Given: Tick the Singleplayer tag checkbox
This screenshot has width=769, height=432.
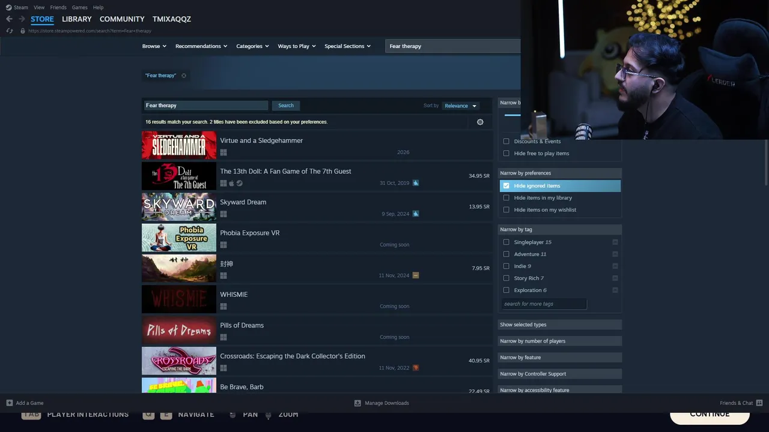Looking at the screenshot, I should [506, 242].
